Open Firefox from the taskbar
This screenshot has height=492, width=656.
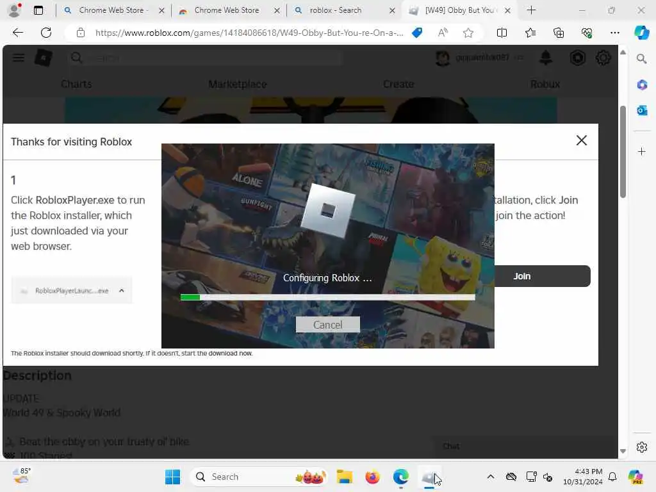[372, 477]
